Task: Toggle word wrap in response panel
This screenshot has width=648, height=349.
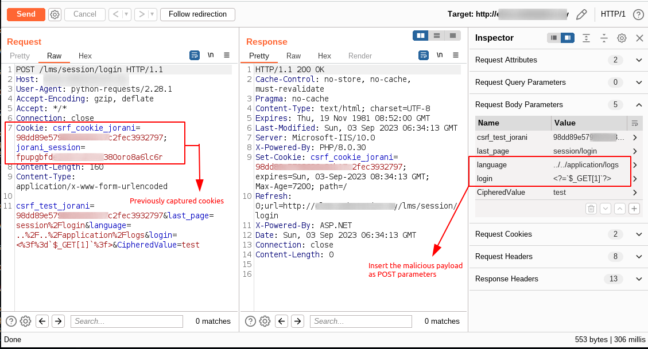Action: pos(423,55)
